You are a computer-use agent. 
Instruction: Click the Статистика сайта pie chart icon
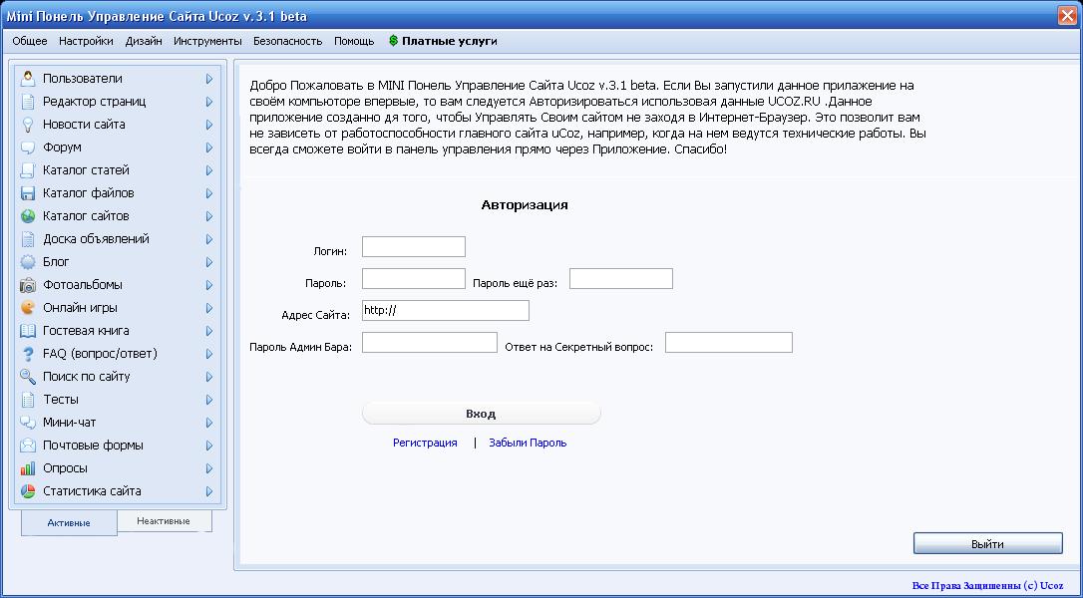pyautogui.click(x=28, y=491)
